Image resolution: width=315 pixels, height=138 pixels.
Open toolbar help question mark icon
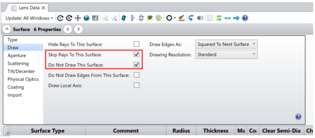[x=245, y=18]
